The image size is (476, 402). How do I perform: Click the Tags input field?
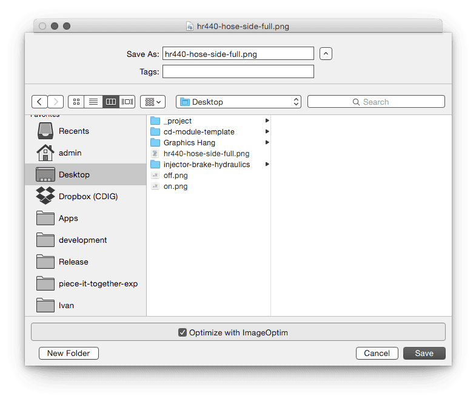tap(238, 71)
